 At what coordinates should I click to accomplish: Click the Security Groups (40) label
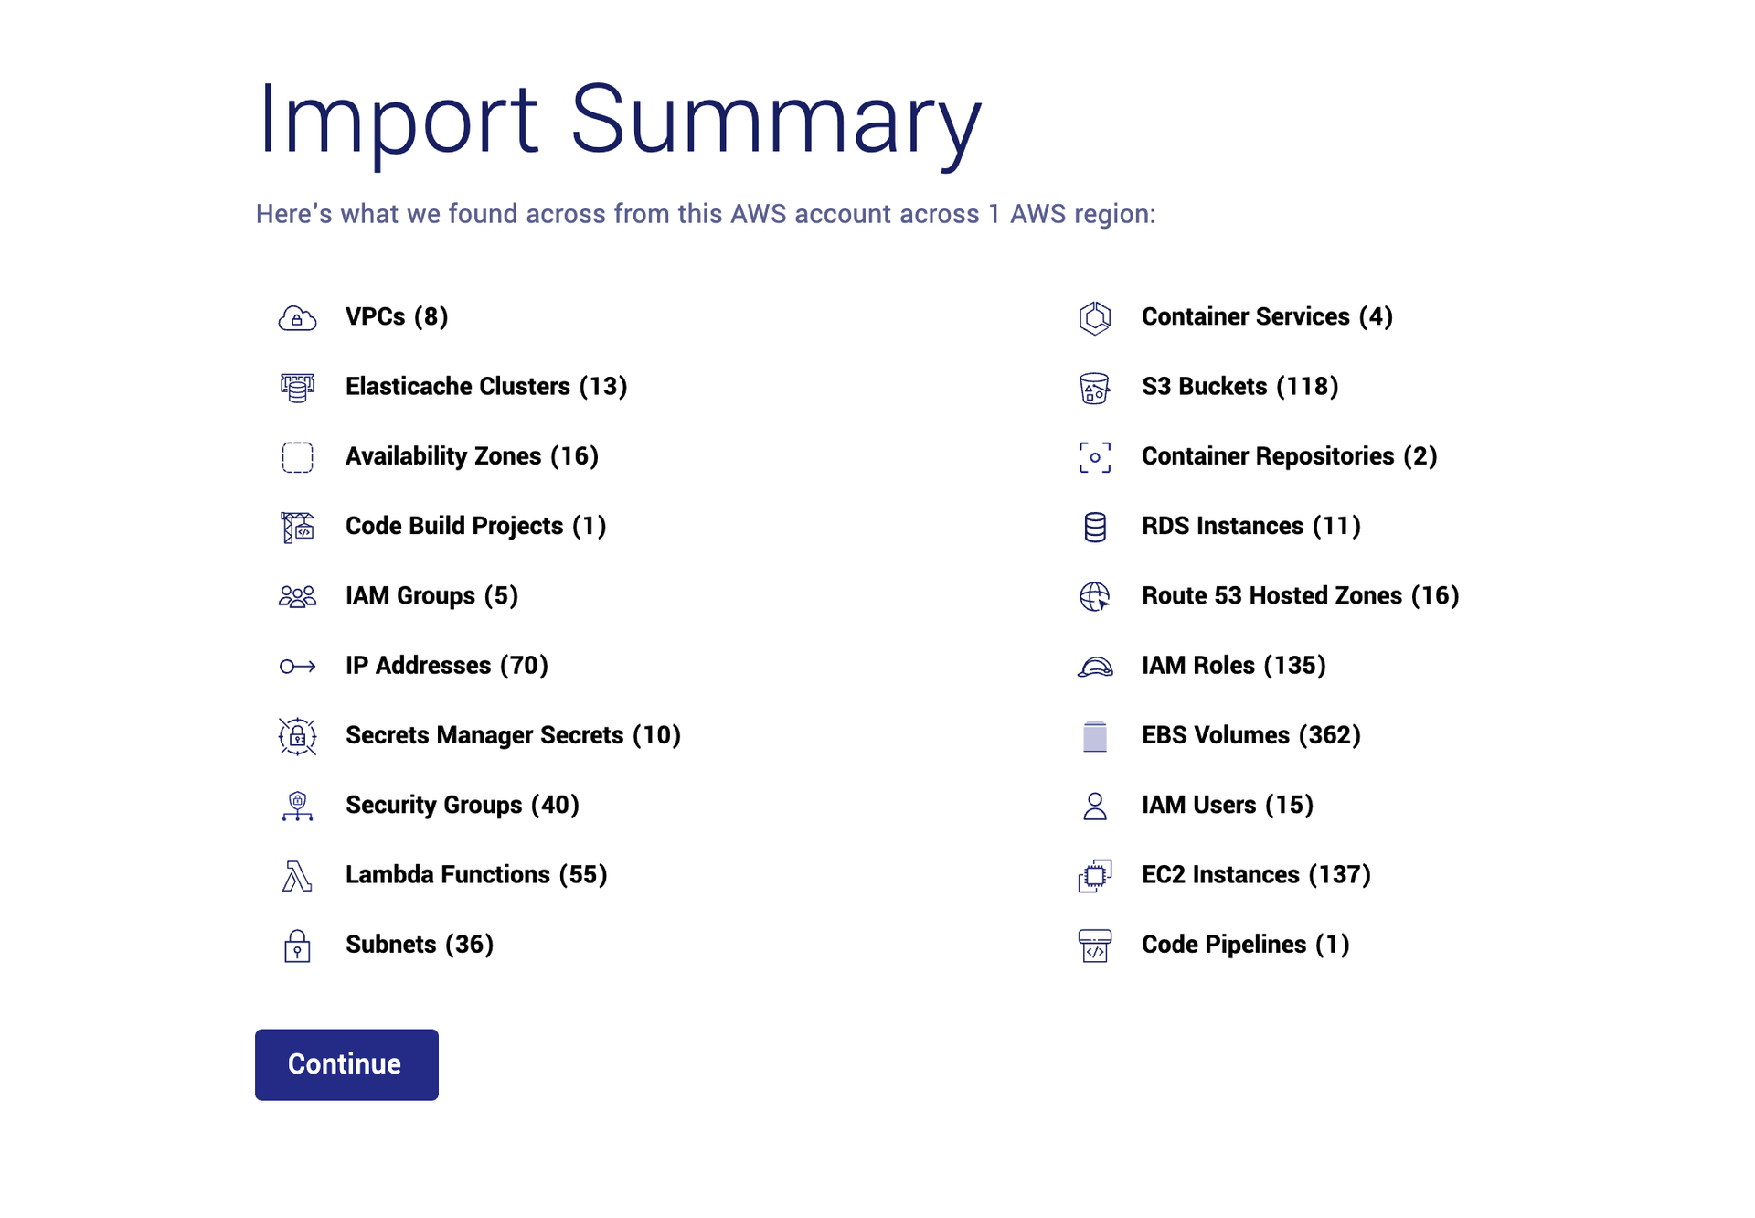[x=462, y=805]
